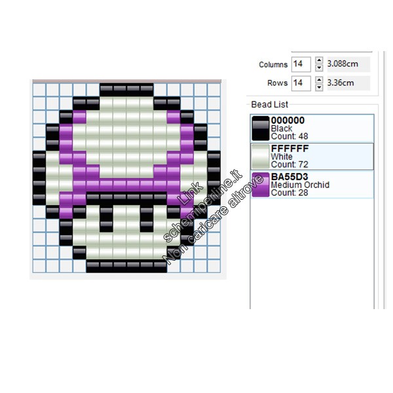Image resolution: width=393 pixels, height=393 pixels.
Task: Click the Columns label
Action: pyautogui.click(x=273, y=65)
